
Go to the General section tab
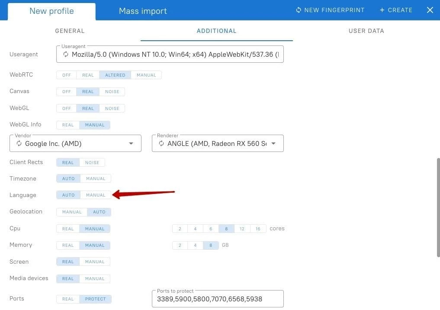pyautogui.click(x=70, y=31)
